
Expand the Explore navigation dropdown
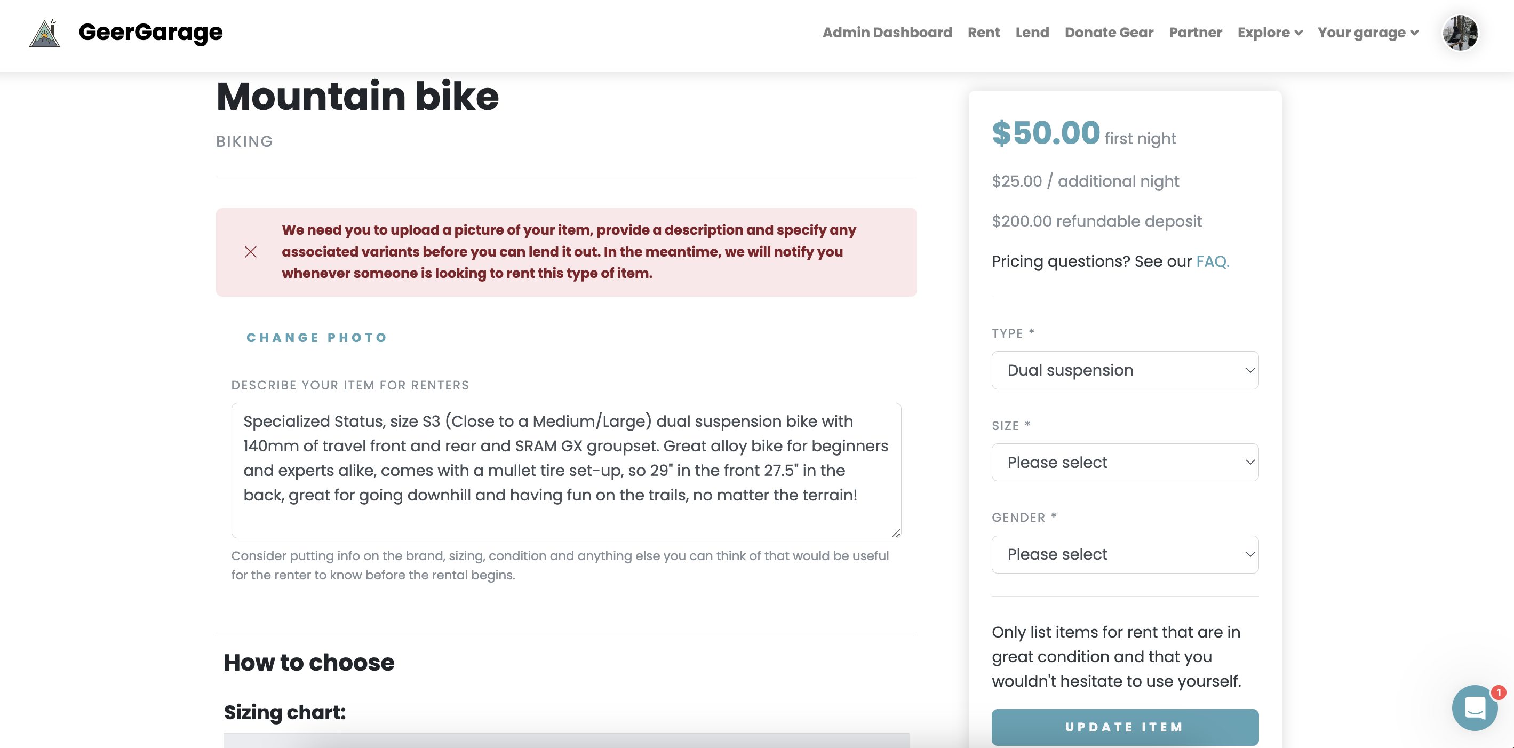click(x=1270, y=32)
